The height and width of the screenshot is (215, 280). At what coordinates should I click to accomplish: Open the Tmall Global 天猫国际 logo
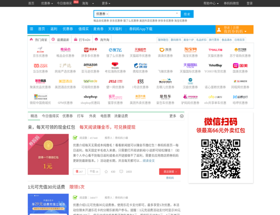coord(190,65)
